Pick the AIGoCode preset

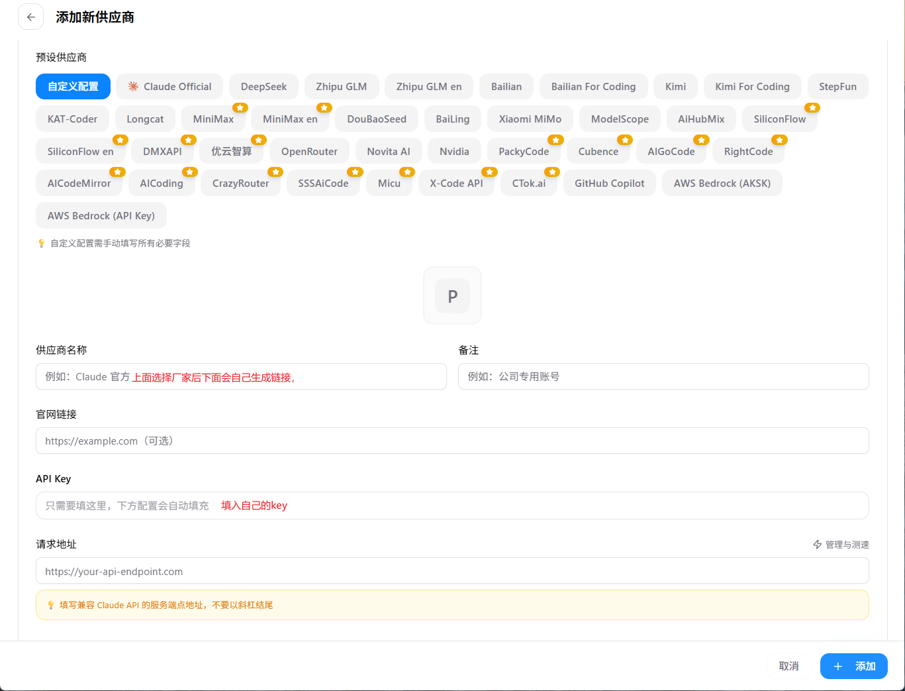coord(671,152)
